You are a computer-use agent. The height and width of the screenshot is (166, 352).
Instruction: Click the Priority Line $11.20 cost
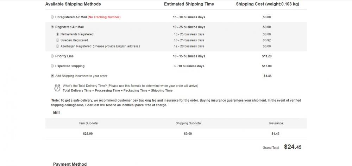tap(267, 56)
